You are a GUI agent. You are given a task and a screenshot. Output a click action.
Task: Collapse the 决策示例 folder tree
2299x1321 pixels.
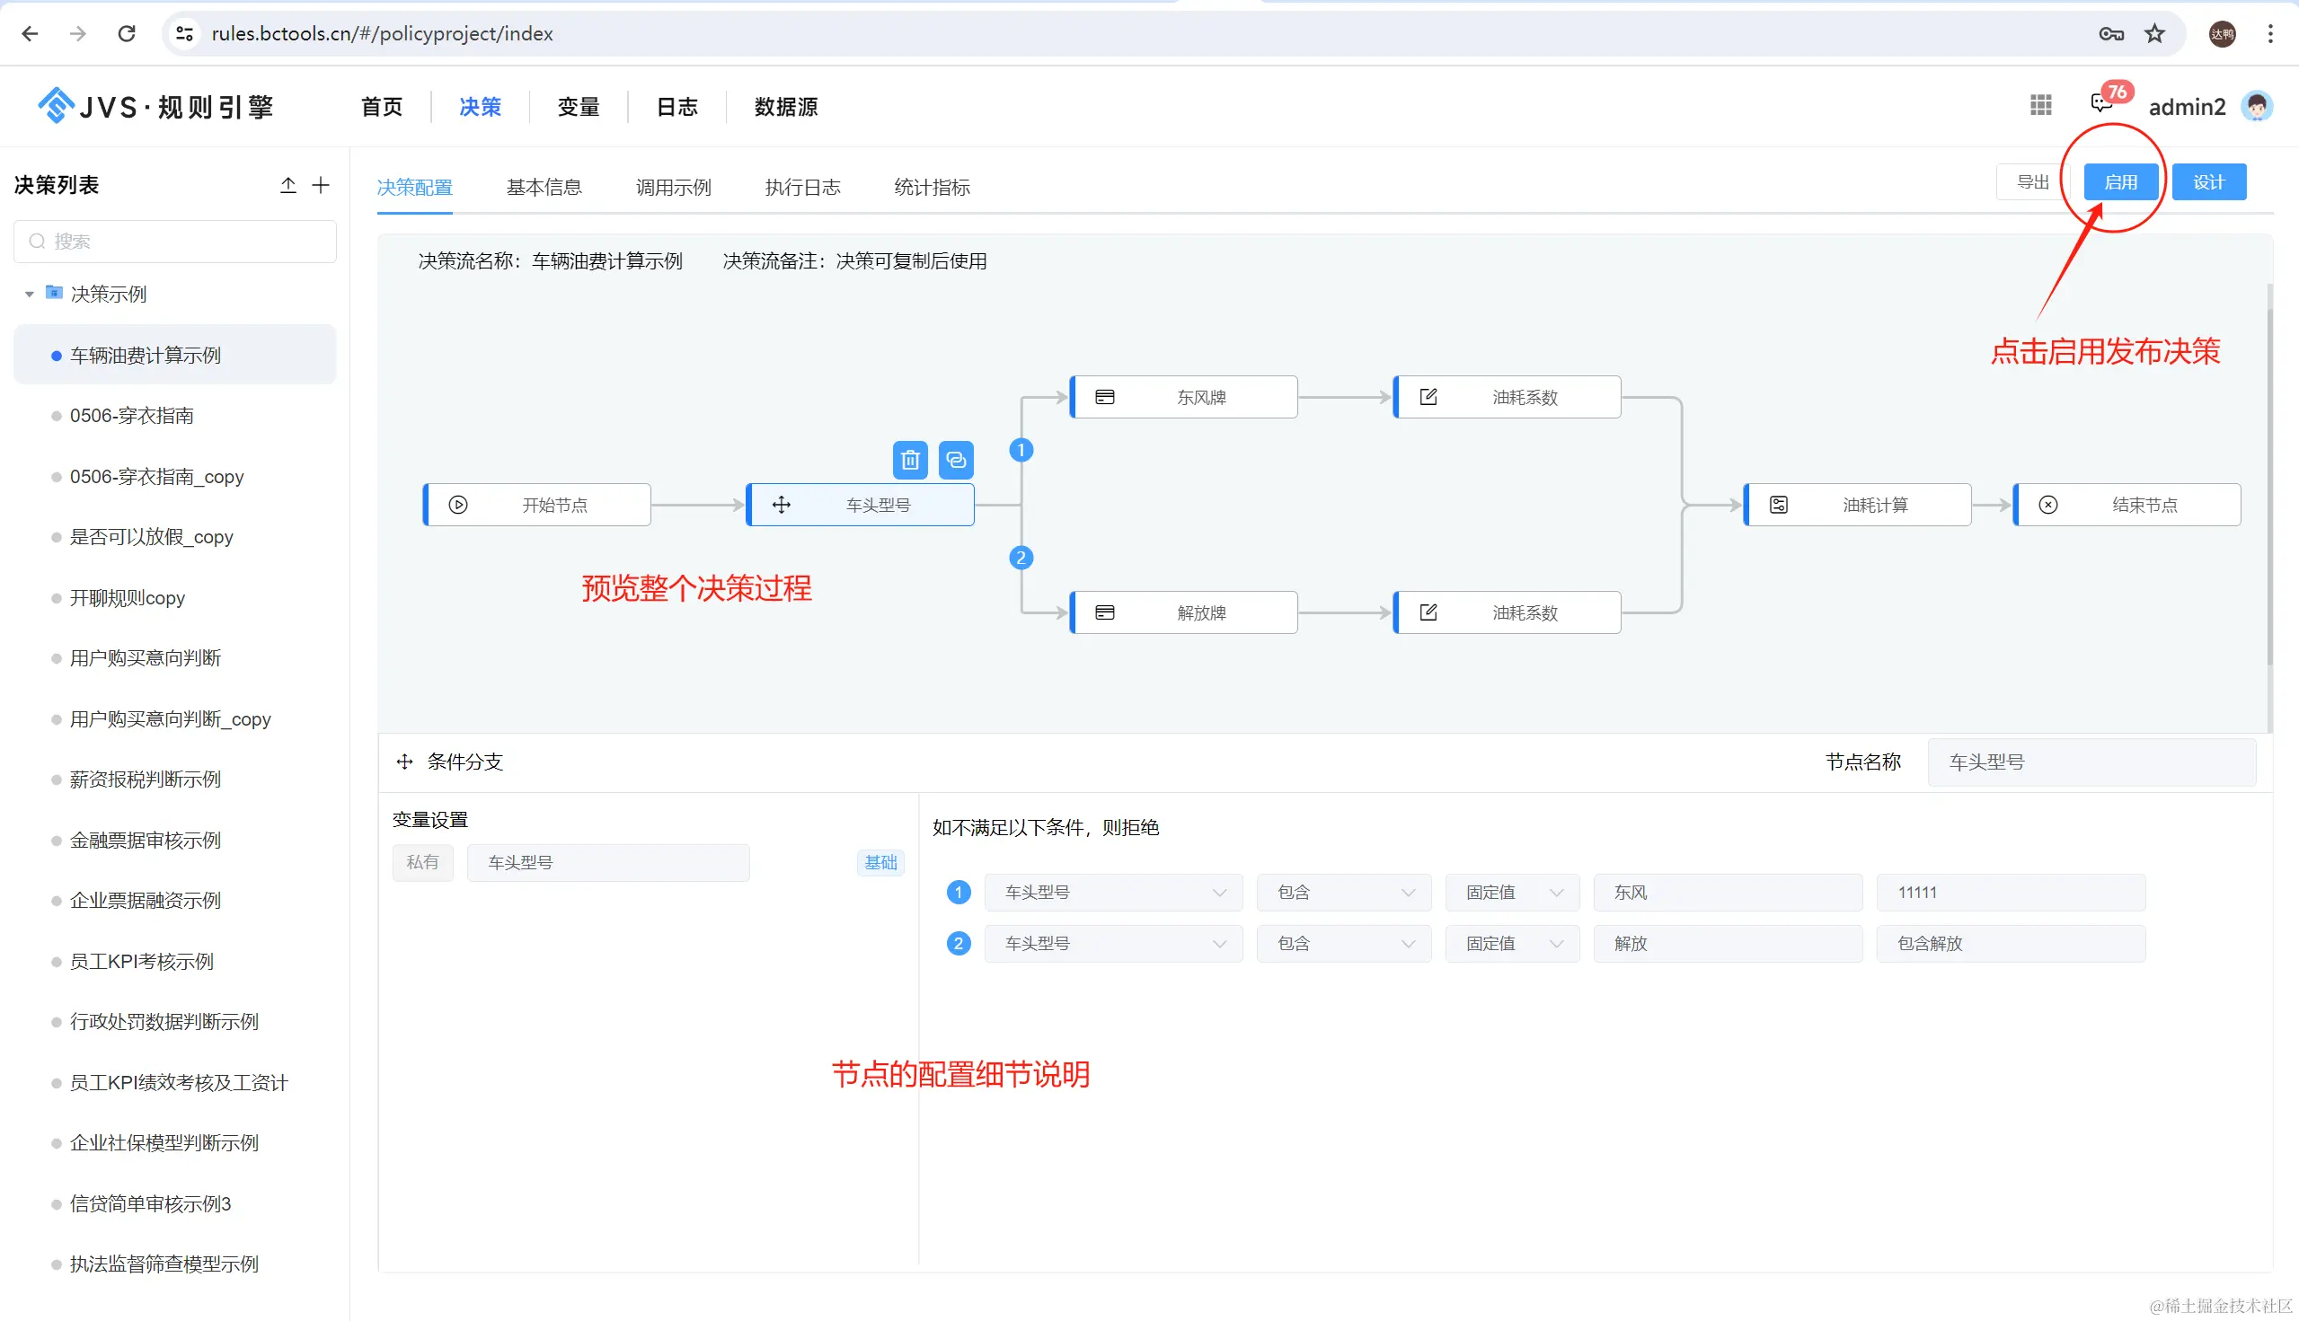coord(29,294)
